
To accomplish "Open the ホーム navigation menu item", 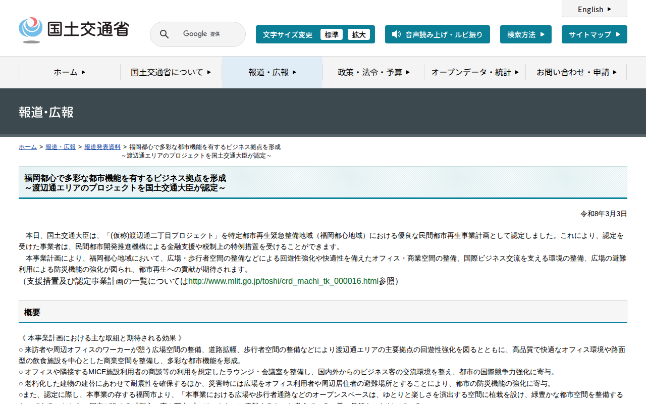I will pos(70,72).
